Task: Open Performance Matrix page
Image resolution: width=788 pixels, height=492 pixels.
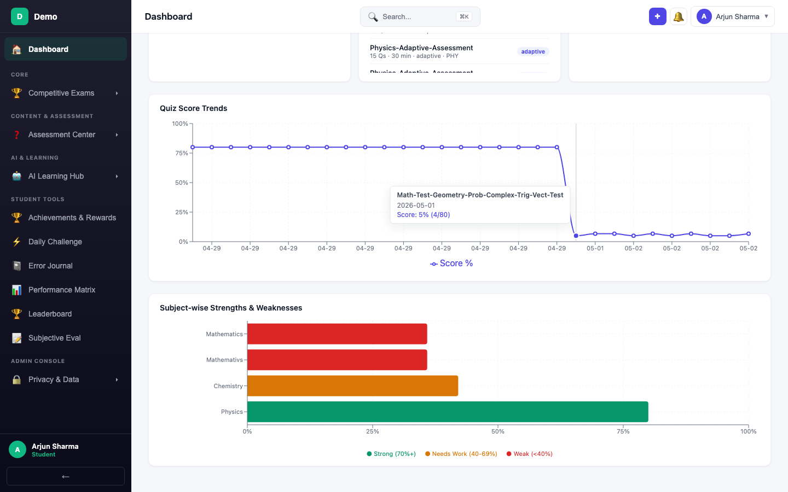Action: [66, 290]
